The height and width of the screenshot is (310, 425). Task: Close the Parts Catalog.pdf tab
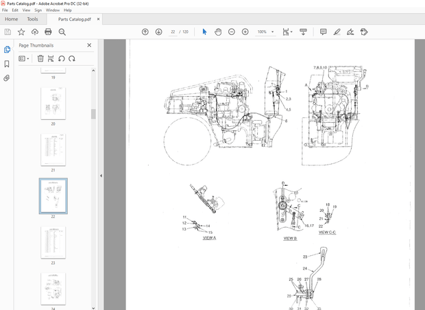coord(99,19)
